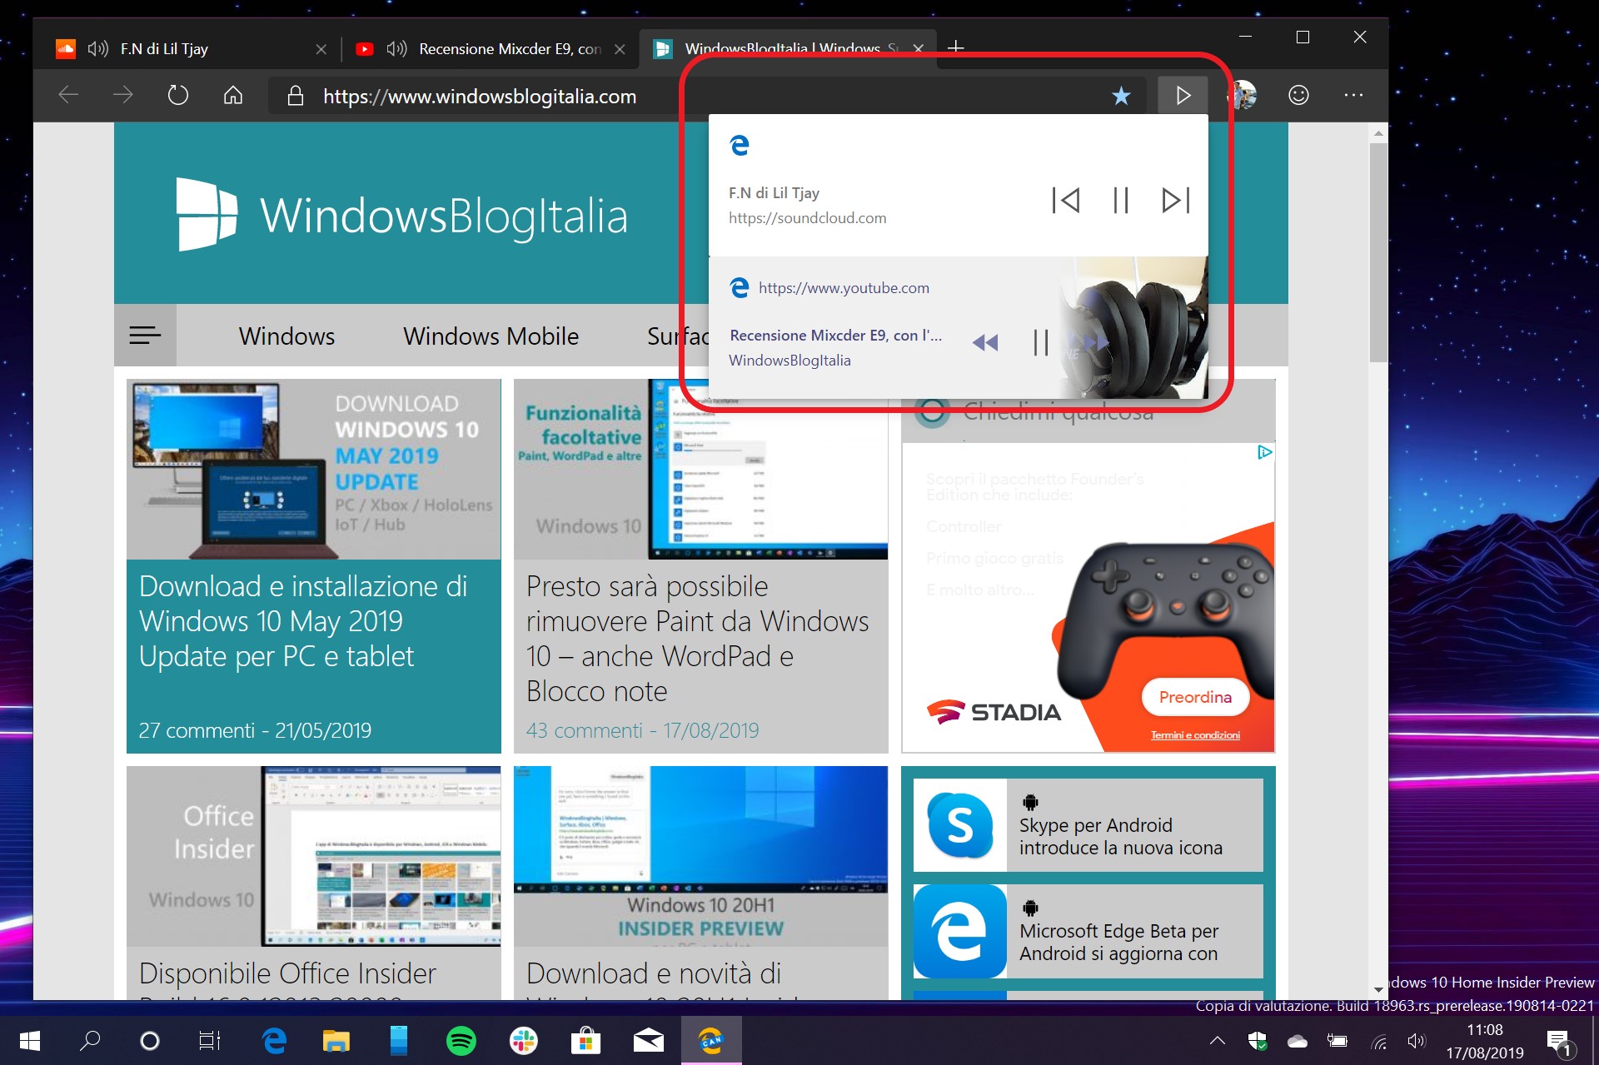Open the browser home page
The height and width of the screenshot is (1065, 1599).
tap(233, 96)
